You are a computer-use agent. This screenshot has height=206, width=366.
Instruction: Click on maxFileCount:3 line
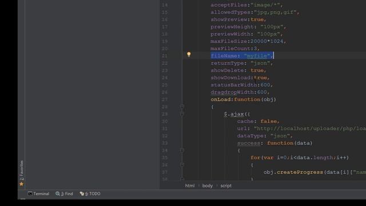tap(235, 49)
